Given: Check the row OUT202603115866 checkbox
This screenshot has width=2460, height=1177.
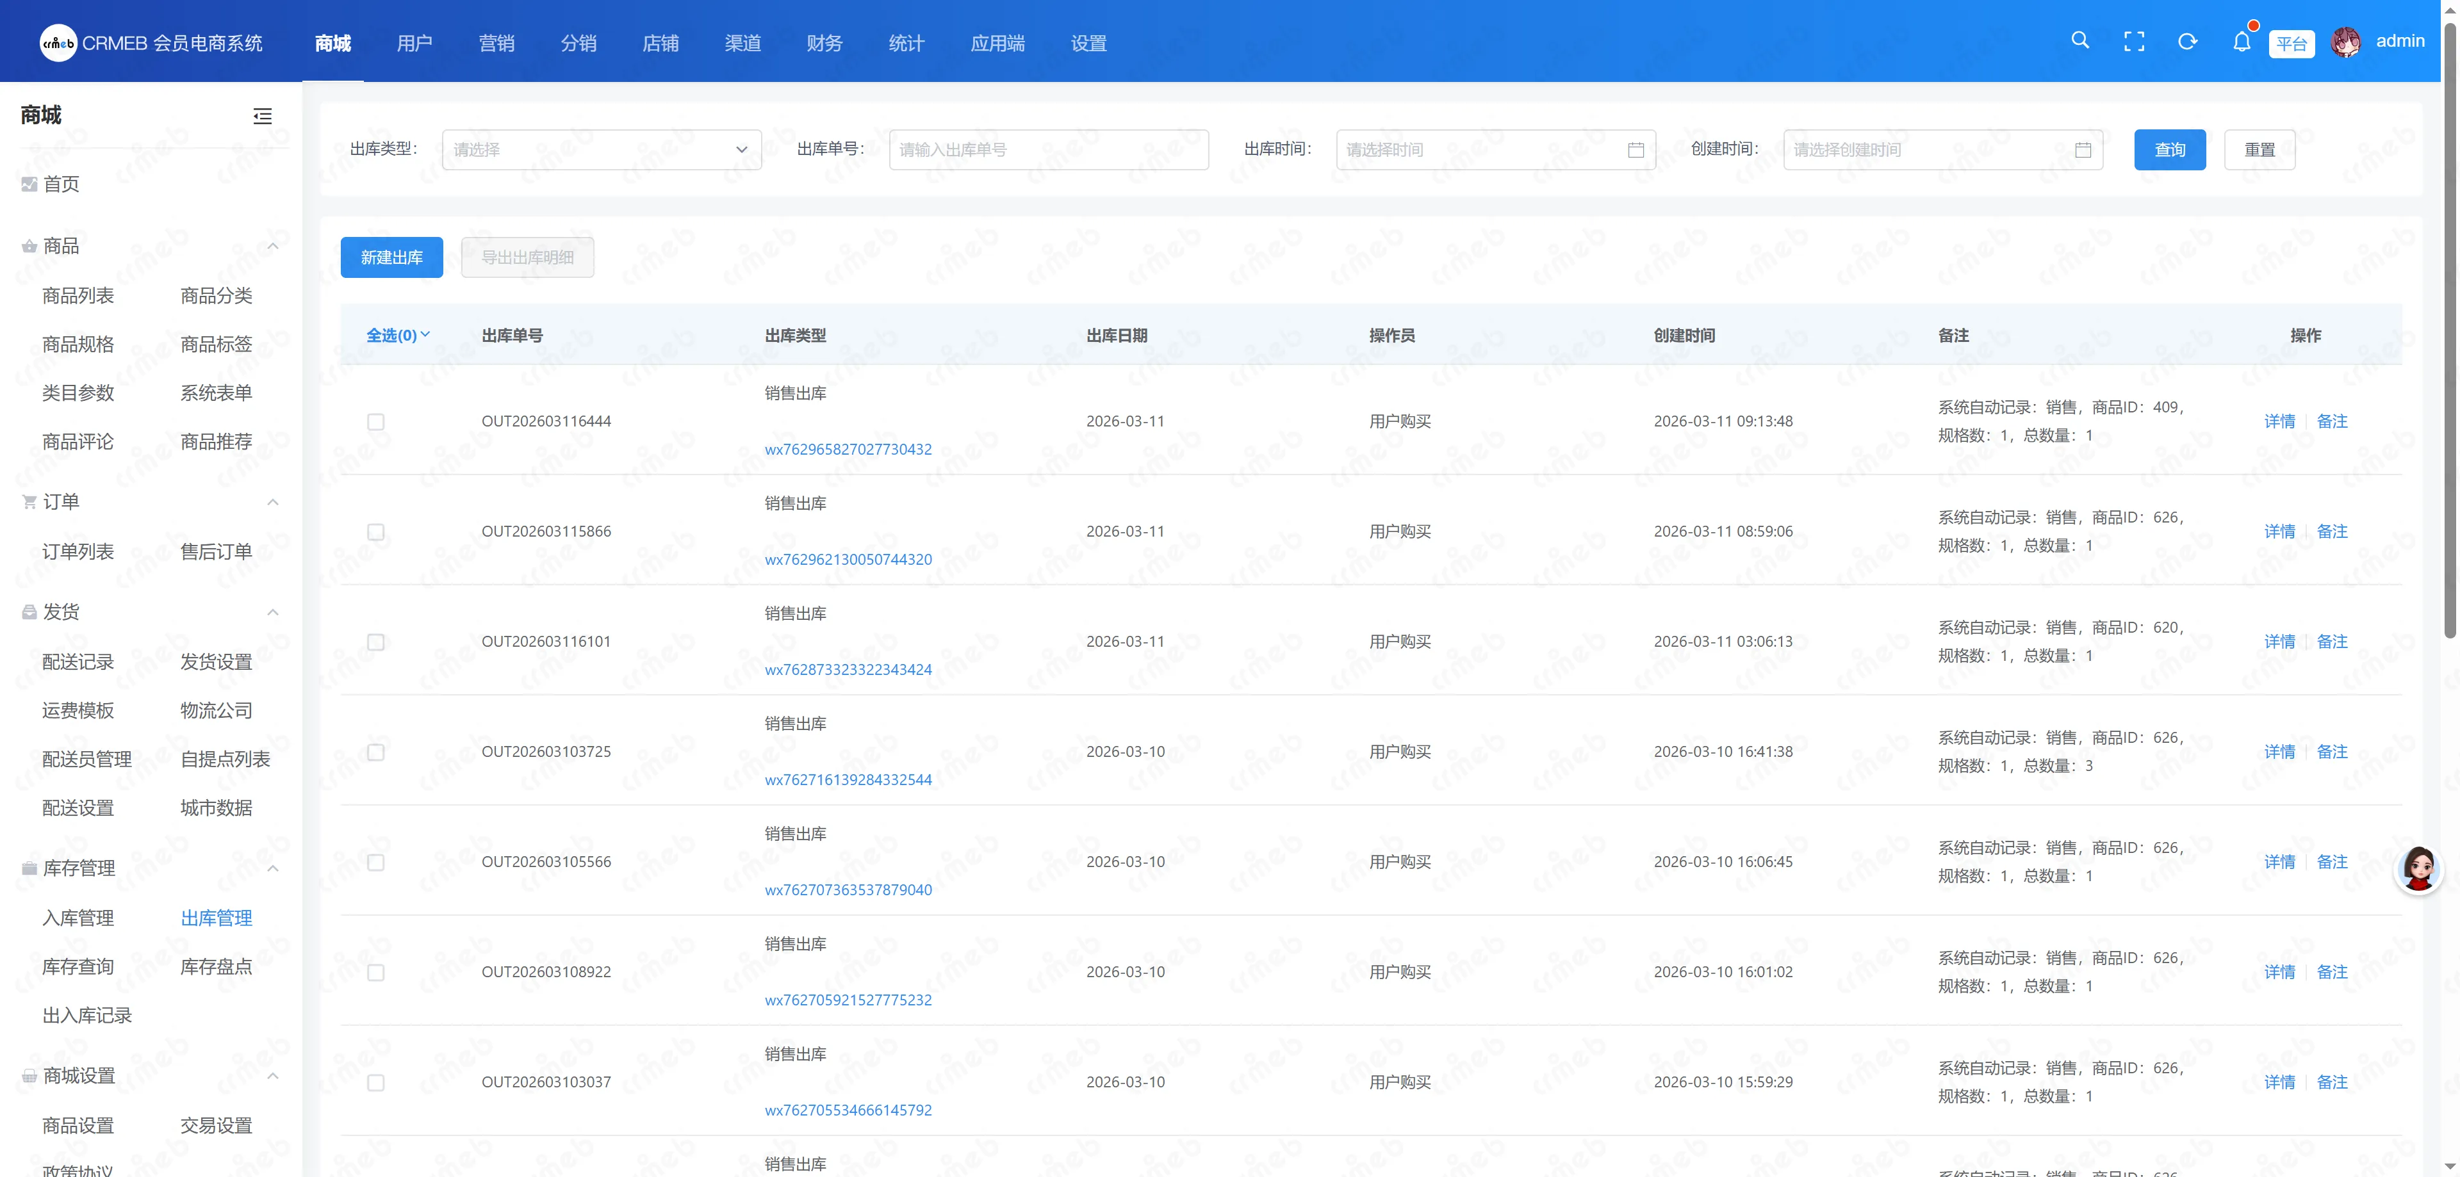Looking at the screenshot, I should [x=376, y=532].
